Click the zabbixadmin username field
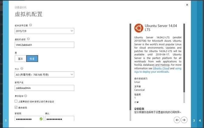The image size is (204, 128). [44, 88]
